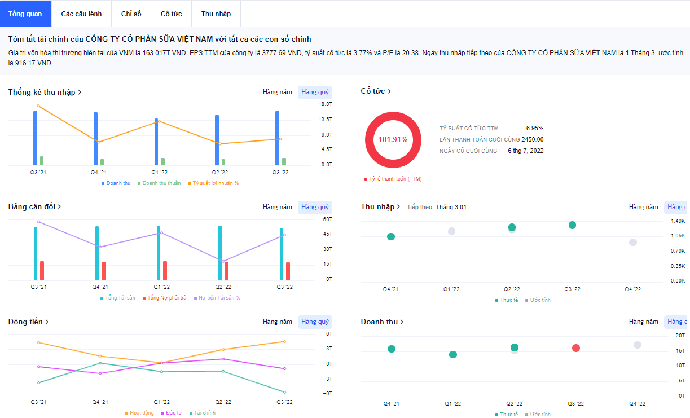Click dividend yield value 6.95%

(x=535, y=129)
